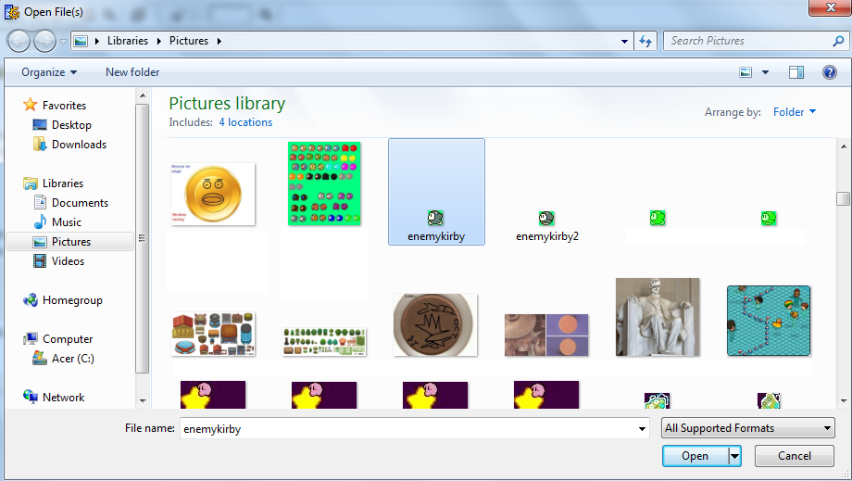The image size is (852, 481).
Task: Click the File name input field
Action: tap(407, 429)
